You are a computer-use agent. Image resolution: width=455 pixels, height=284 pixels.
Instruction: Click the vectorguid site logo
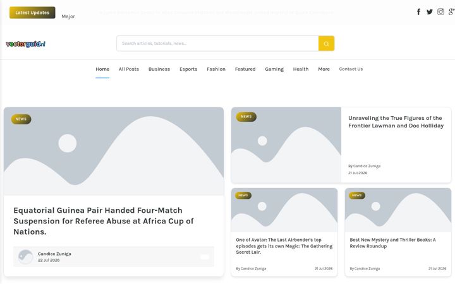point(25,44)
